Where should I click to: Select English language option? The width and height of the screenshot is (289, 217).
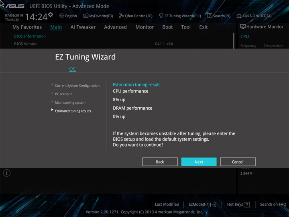(x=71, y=16)
